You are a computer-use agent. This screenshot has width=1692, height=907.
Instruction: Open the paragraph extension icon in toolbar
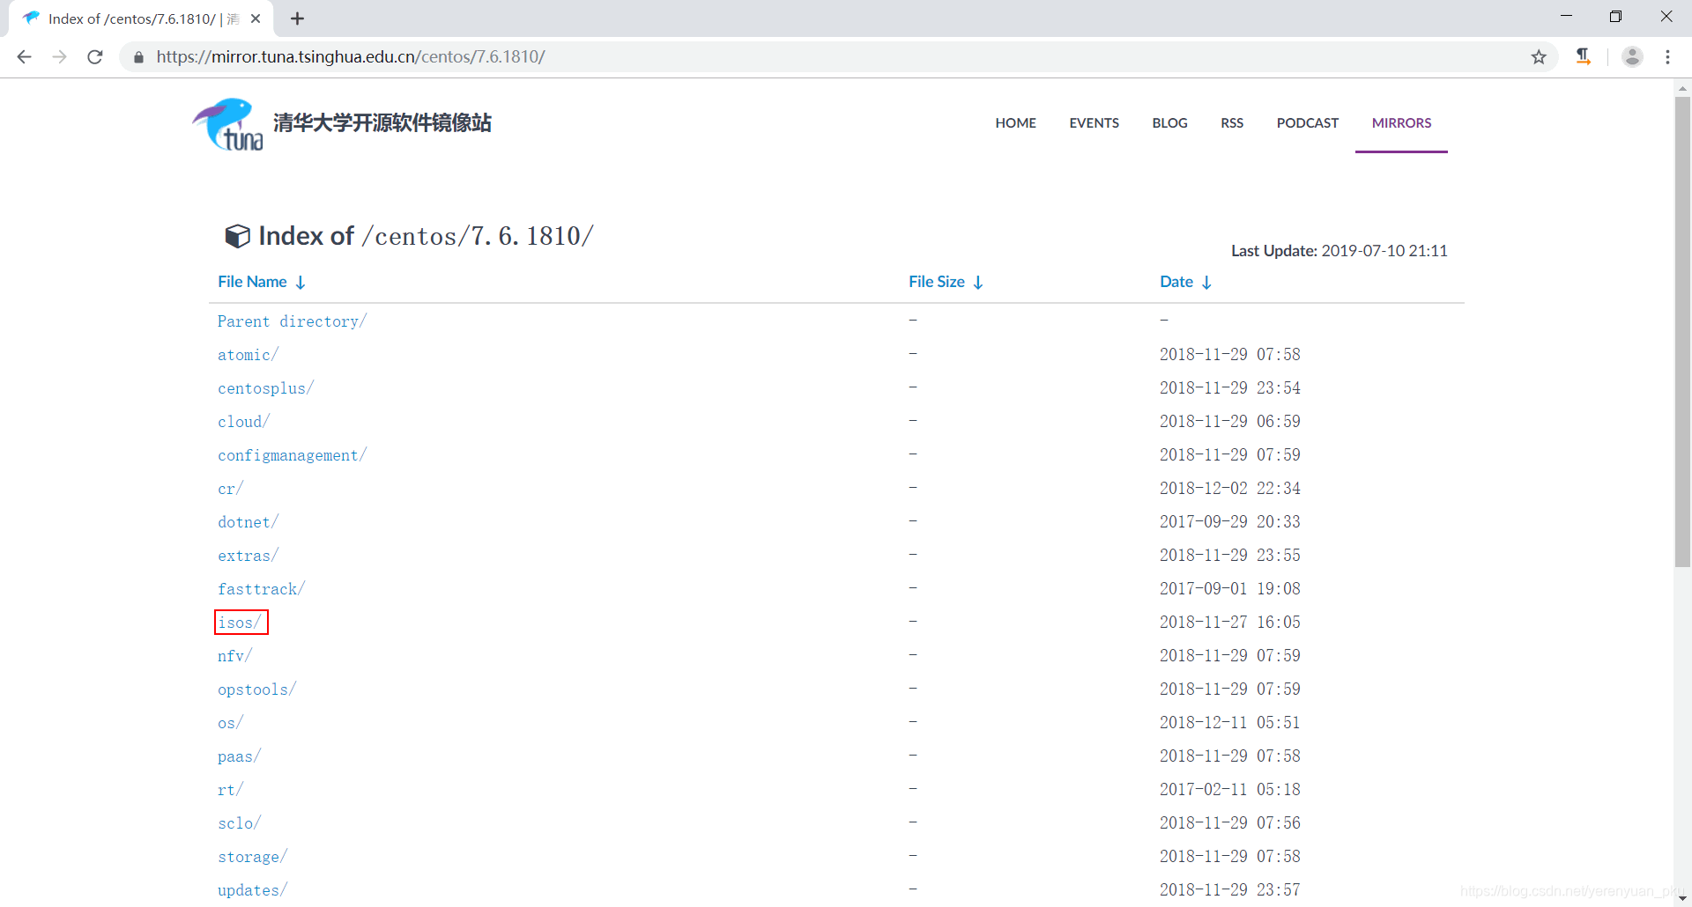1584,56
